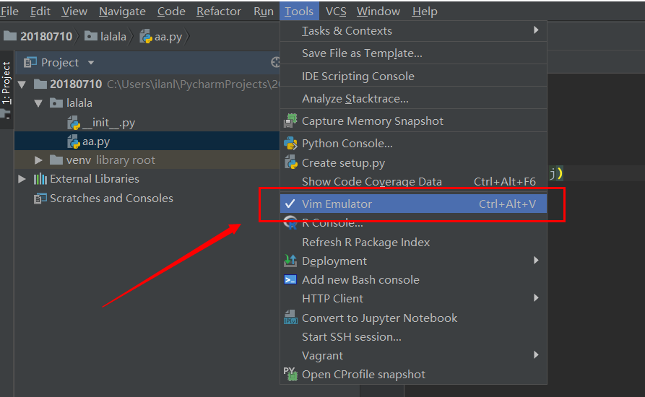Click the 20180710 root folder icon in tree
The height and width of the screenshot is (397, 645).
[x=40, y=84]
